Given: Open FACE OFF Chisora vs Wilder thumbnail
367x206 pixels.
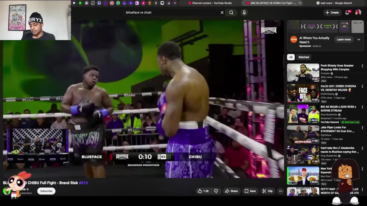Looking at the screenshot, I should [x=303, y=93].
